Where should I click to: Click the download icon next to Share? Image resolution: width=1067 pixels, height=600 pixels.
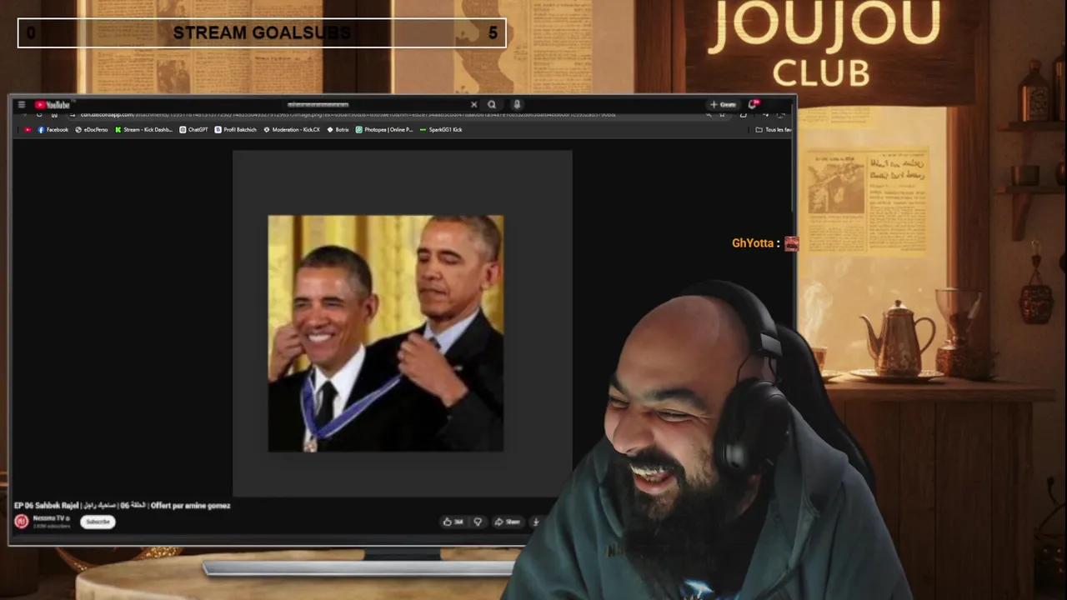[536, 522]
